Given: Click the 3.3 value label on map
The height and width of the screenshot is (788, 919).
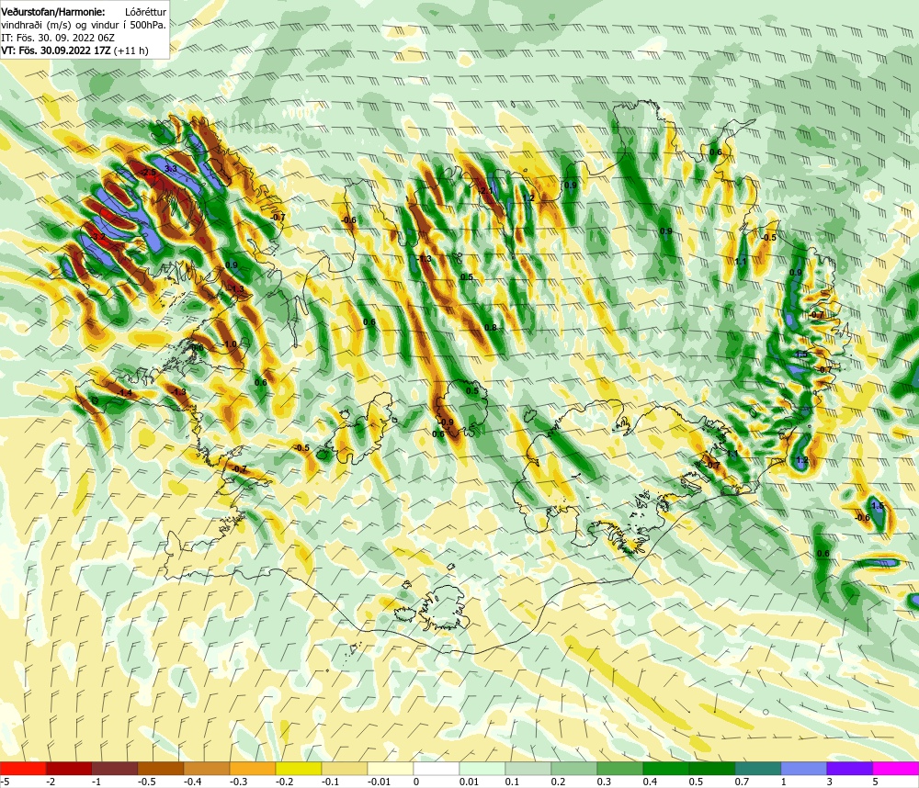Looking at the screenshot, I should click(171, 169).
